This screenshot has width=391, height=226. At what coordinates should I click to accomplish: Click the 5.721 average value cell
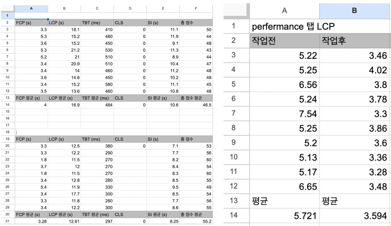[285, 216]
